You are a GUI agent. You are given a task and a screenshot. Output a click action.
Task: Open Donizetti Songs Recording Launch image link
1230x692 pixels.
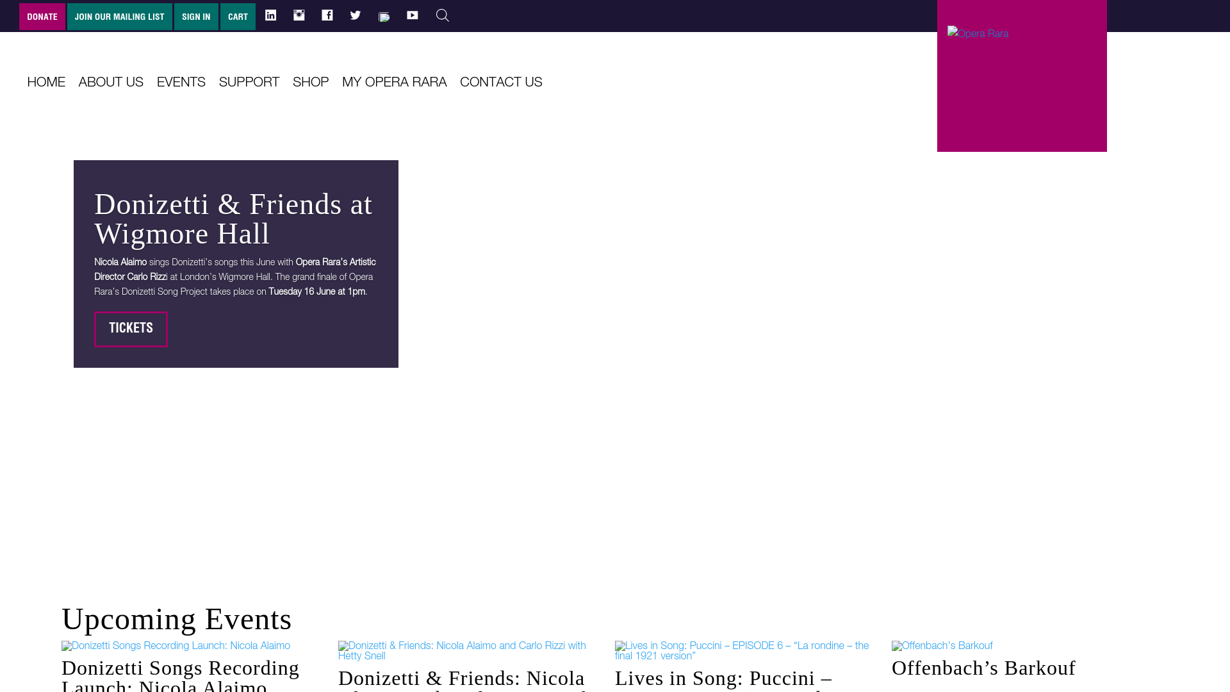tap(176, 646)
